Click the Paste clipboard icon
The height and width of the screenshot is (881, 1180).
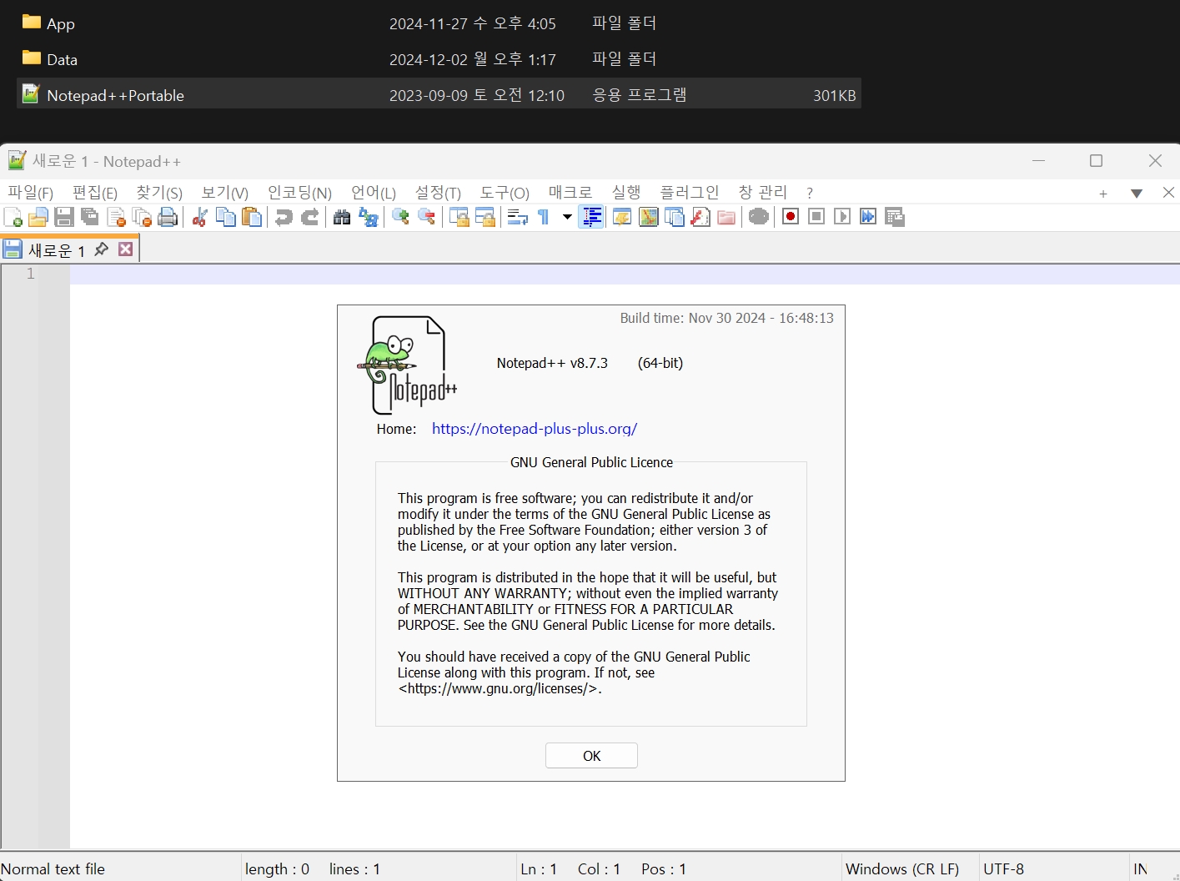[x=252, y=218]
